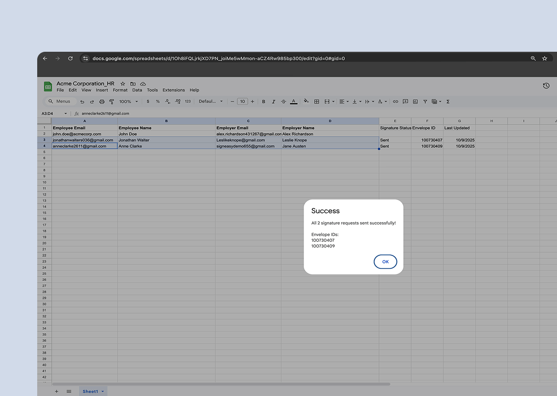Check the cloud document status icon
The height and width of the screenshot is (396, 557).
(143, 84)
